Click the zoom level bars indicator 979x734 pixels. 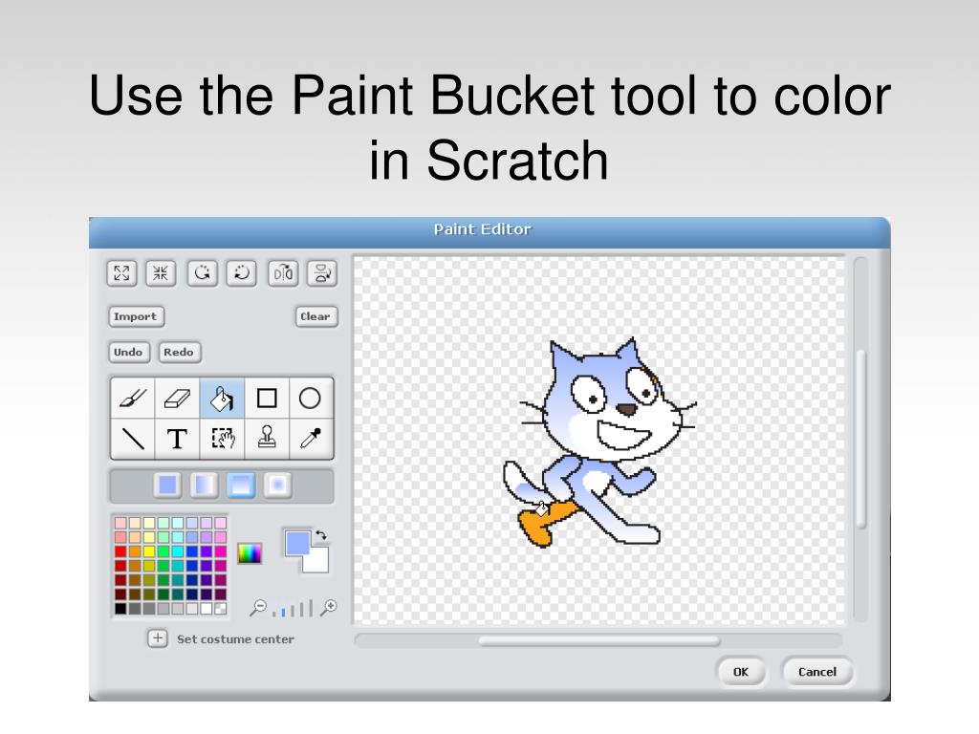pos(293,609)
